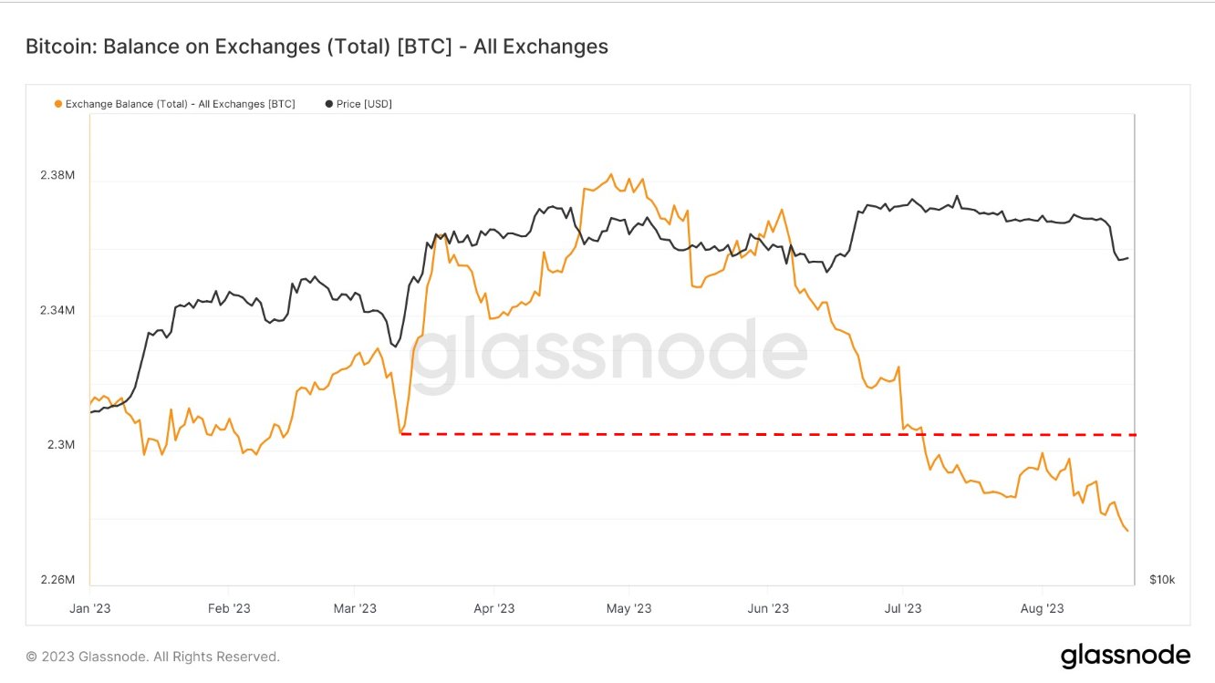Image resolution: width=1215 pixels, height=683 pixels.
Task: Click the glassnode logo at bottom right
Action: point(1125,656)
